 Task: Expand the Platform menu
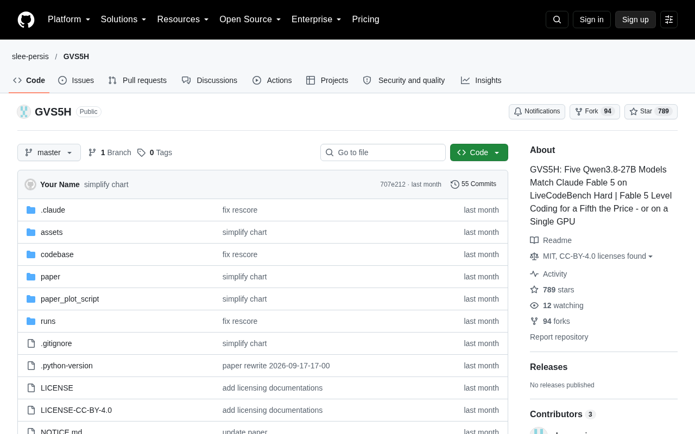click(x=69, y=20)
